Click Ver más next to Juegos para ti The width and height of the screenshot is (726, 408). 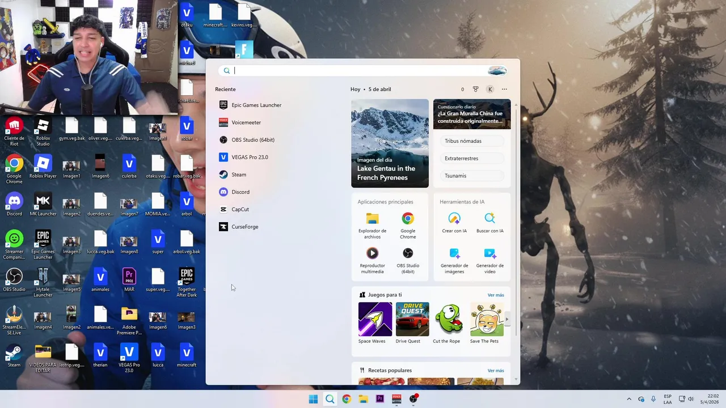point(496,295)
